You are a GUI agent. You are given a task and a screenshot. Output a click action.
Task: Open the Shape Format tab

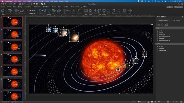[x=75, y=7]
